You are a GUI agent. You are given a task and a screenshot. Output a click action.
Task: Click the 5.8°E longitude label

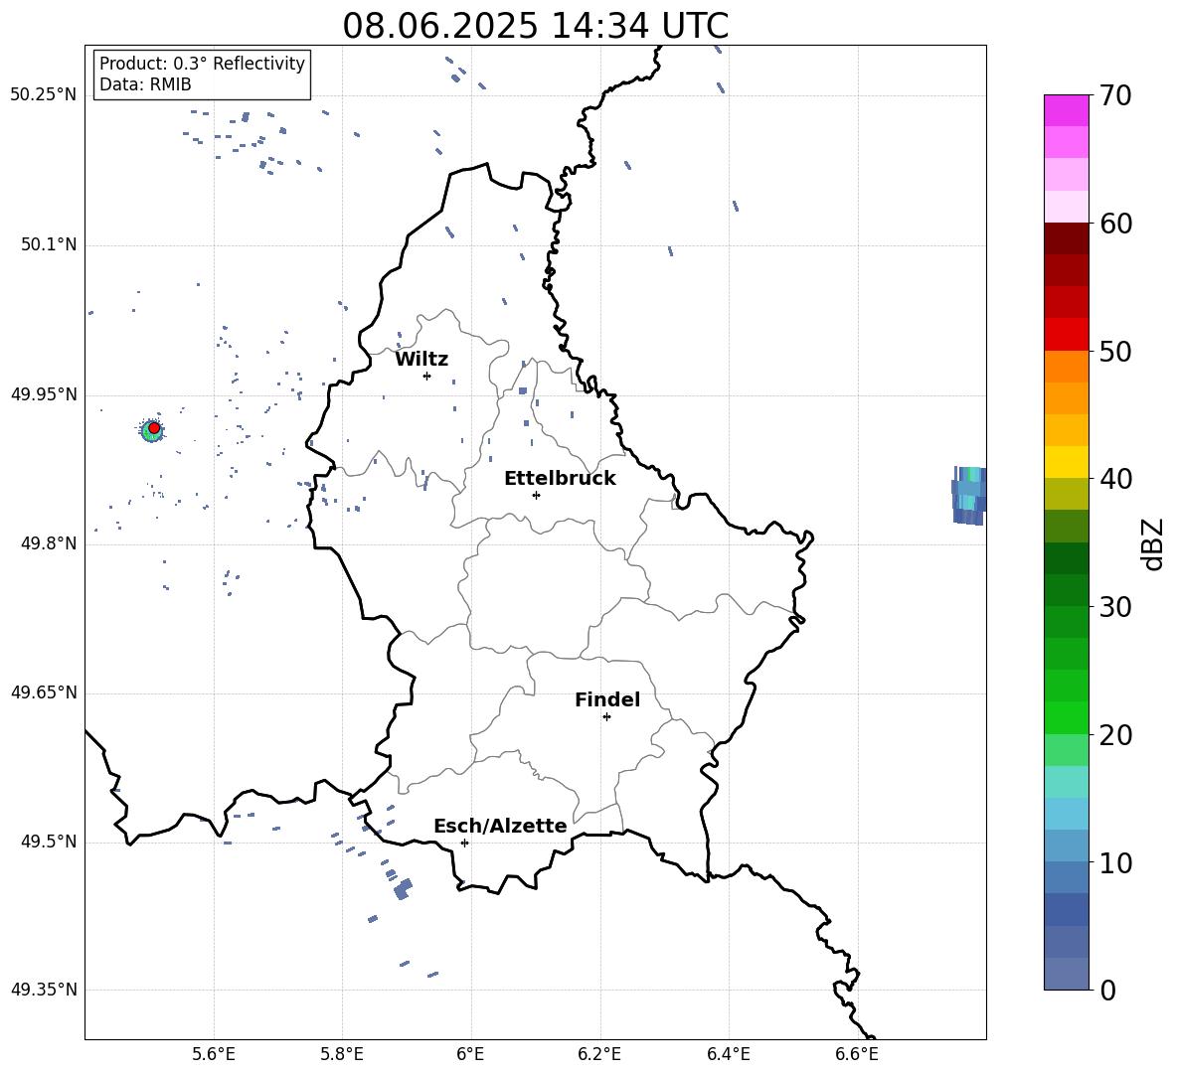342,1054
